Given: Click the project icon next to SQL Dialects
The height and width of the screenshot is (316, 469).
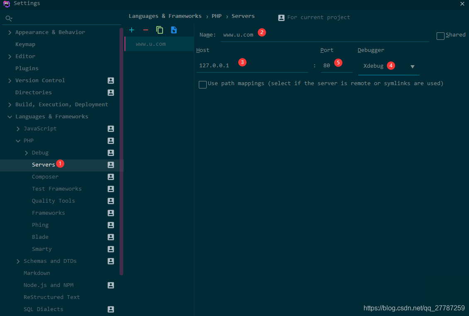Looking at the screenshot, I should pyautogui.click(x=110, y=309).
